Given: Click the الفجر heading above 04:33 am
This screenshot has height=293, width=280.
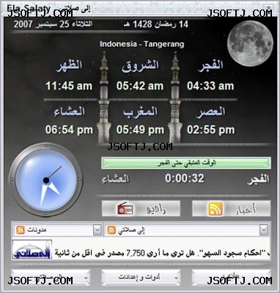Looking at the screenshot, I should point(210,66).
